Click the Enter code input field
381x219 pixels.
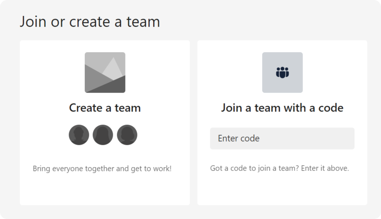point(282,138)
